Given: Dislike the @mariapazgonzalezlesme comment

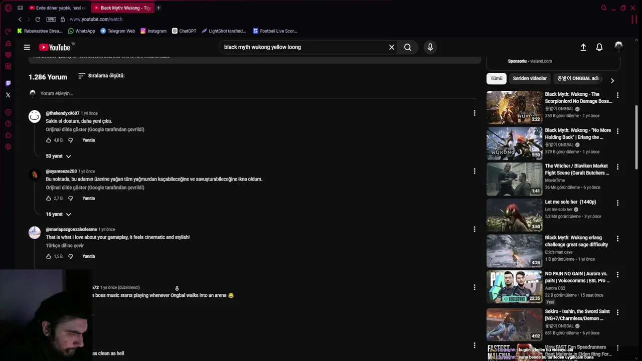Looking at the screenshot, I should coord(71,257).
